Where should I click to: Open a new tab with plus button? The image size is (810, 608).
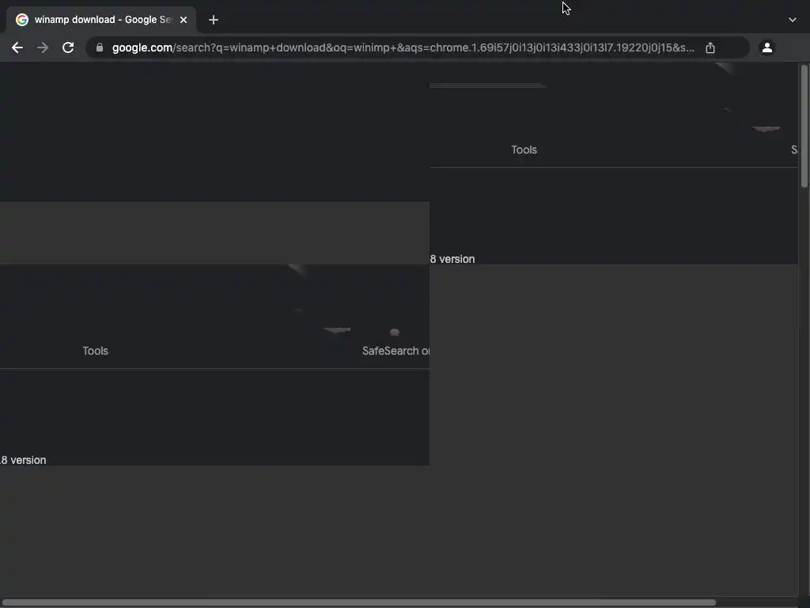tap(214, 20)
